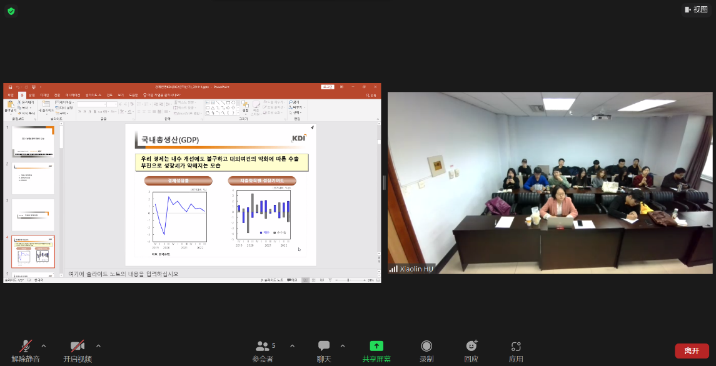Click the unmute microphone icon

[x=26, y=347]
